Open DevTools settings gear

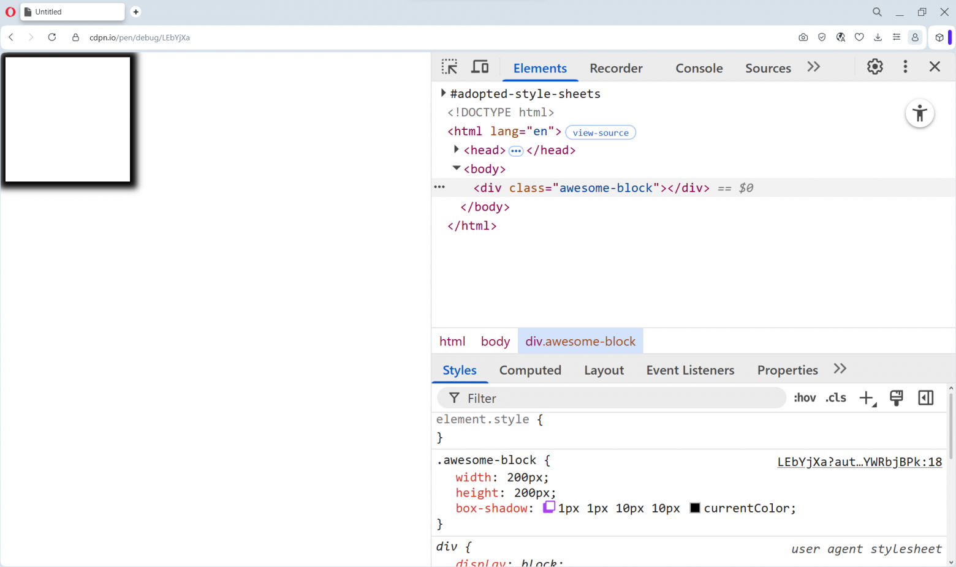pos(875,67)
